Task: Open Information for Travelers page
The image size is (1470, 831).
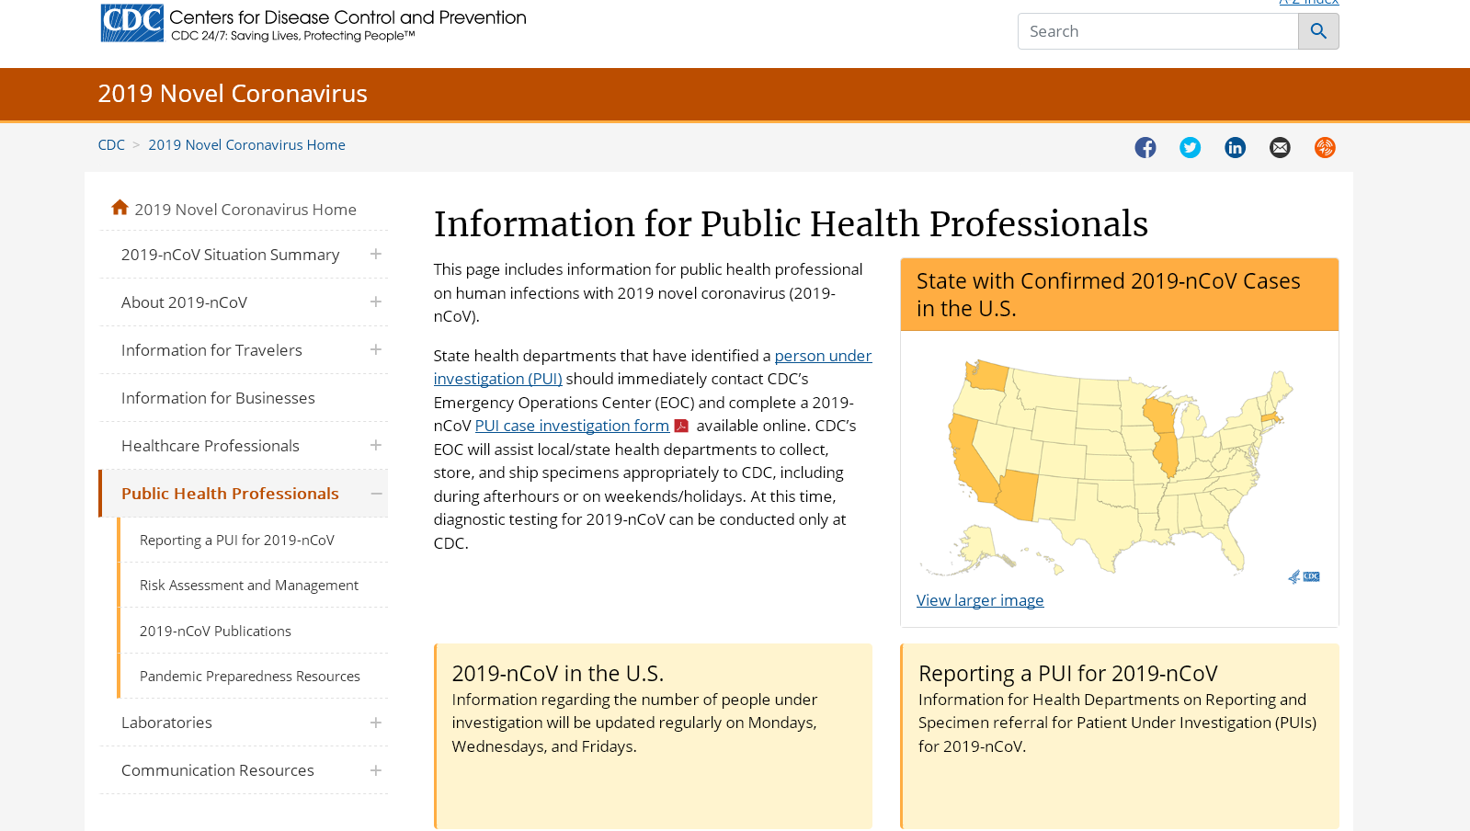Action: coord(211,350)
